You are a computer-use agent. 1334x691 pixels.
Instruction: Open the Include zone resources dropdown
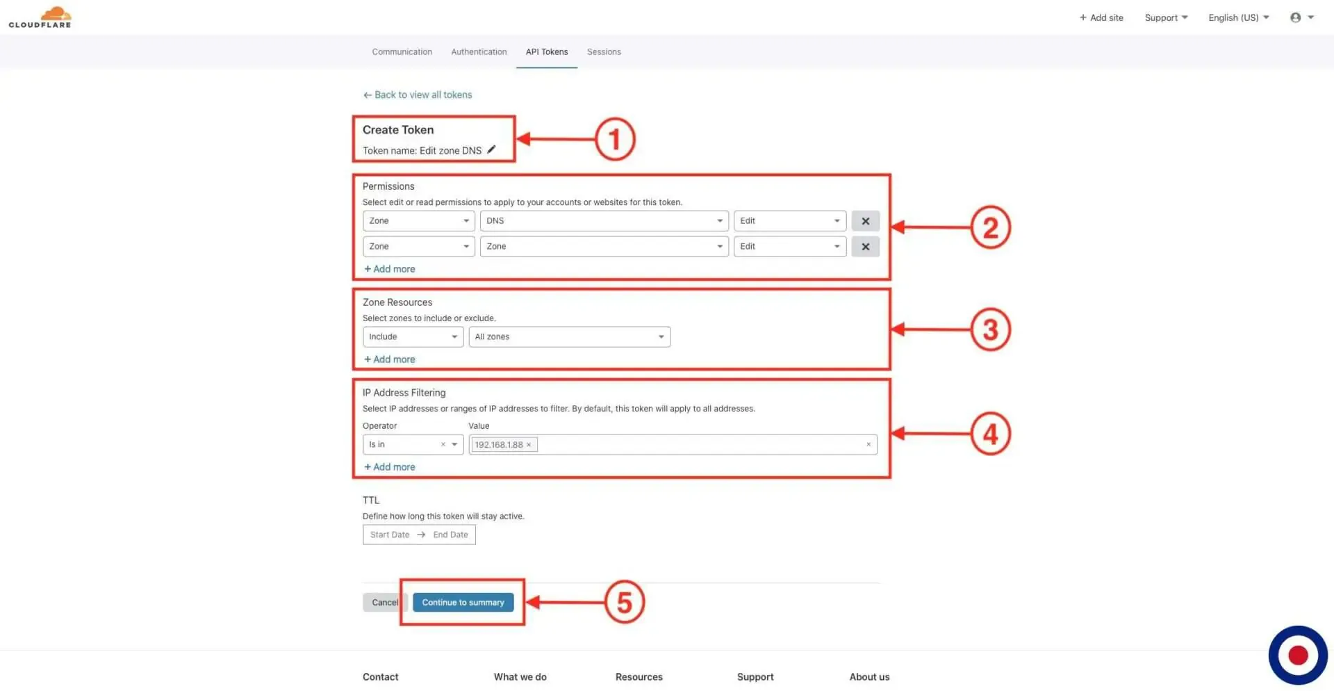pyautogui.click(x=413, y=337)
